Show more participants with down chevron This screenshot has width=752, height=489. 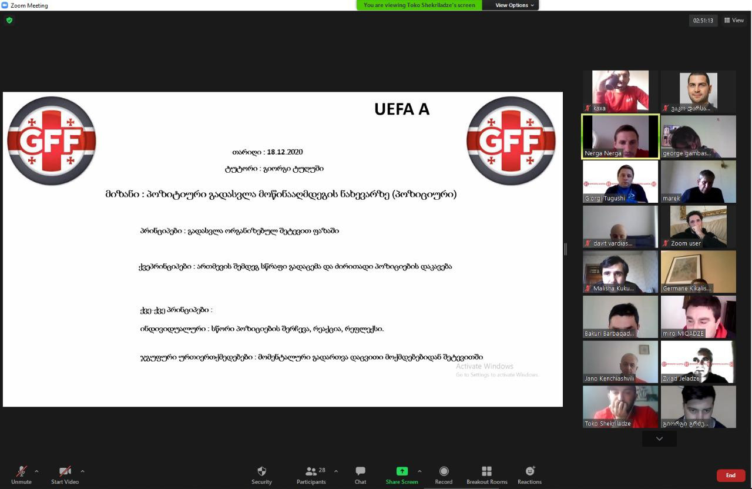(x=659, y=438)
